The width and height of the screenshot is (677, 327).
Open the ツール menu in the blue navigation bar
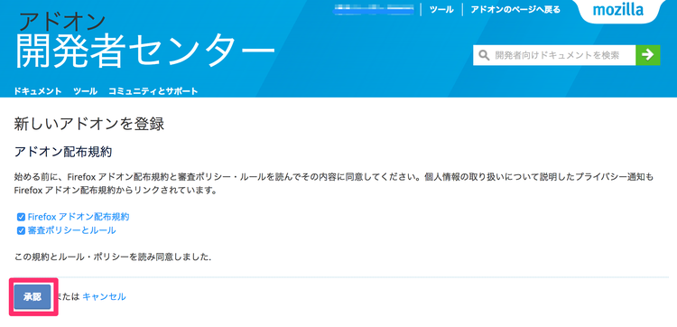click(x=85, y=91)
